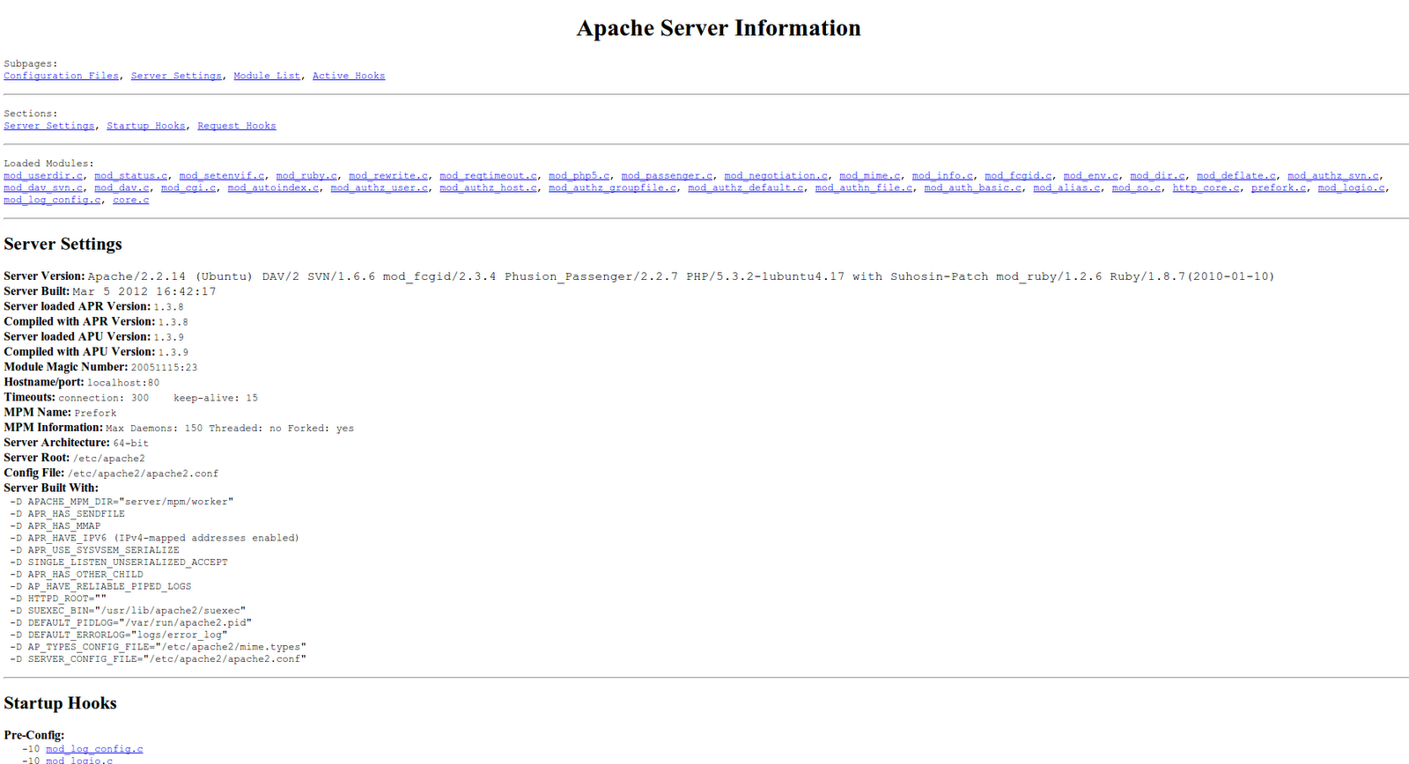Screen dimensions: 1409x764
Task: Click the MPM Name value 'Prefork'
Action: point(95,413)
